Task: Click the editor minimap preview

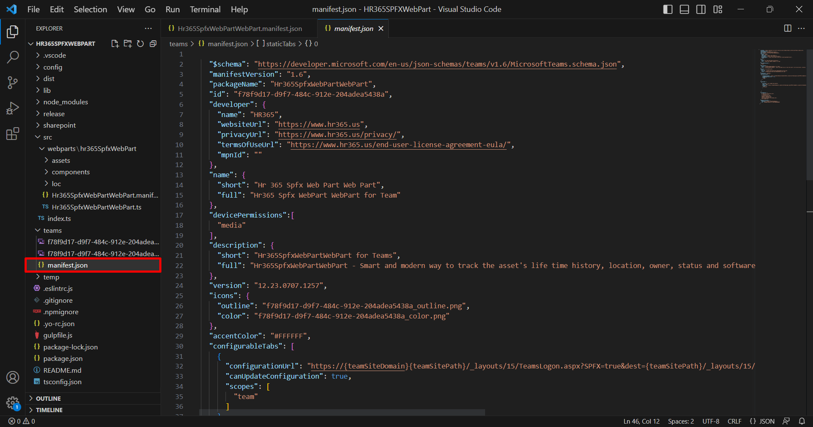Action: click(782, 76)
